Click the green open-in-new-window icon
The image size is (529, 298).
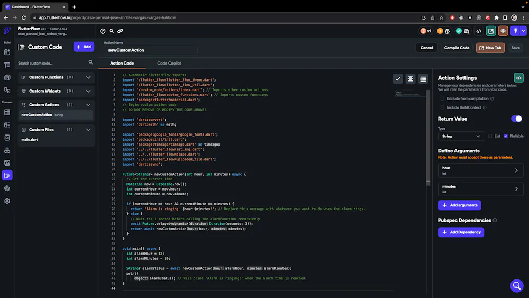point(491,31)
